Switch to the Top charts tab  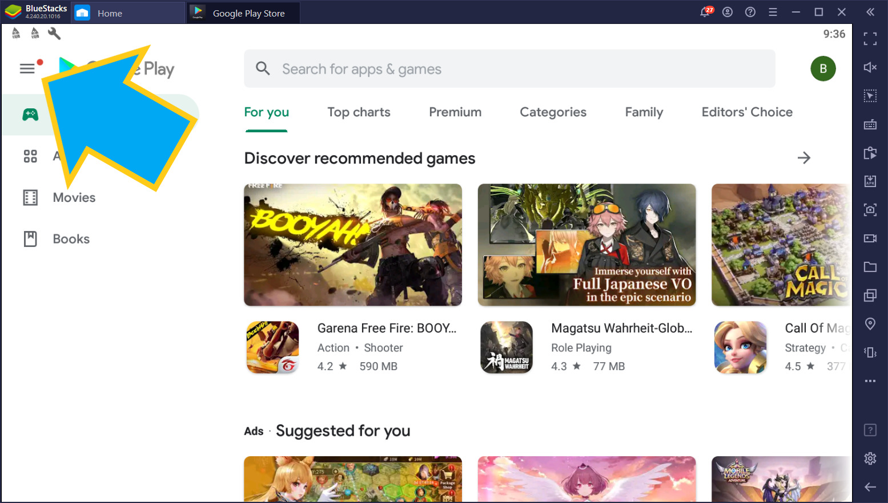pos(359,112)
